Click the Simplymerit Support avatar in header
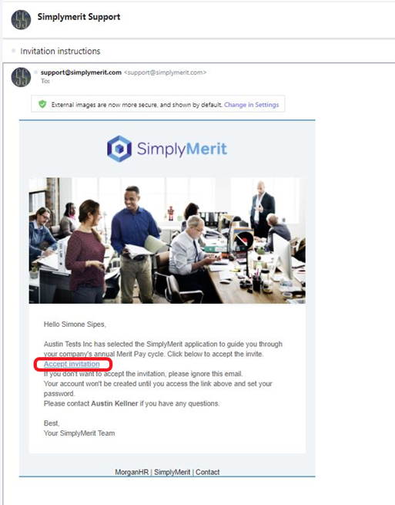 point(21,19)
